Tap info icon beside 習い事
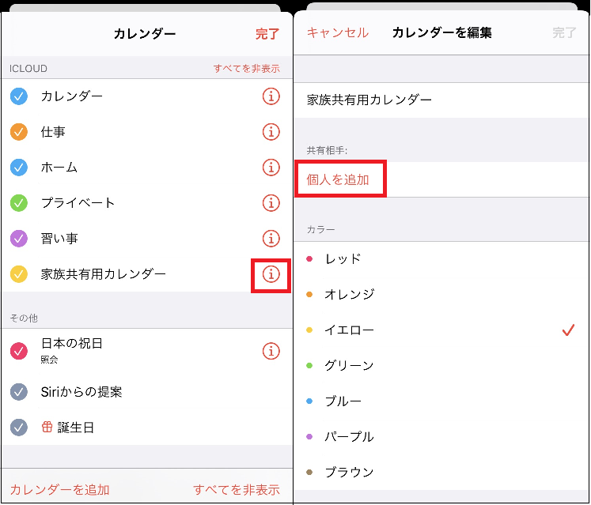Screen dimensions: 591x505 pyautogui.click(x=271, y=239)
